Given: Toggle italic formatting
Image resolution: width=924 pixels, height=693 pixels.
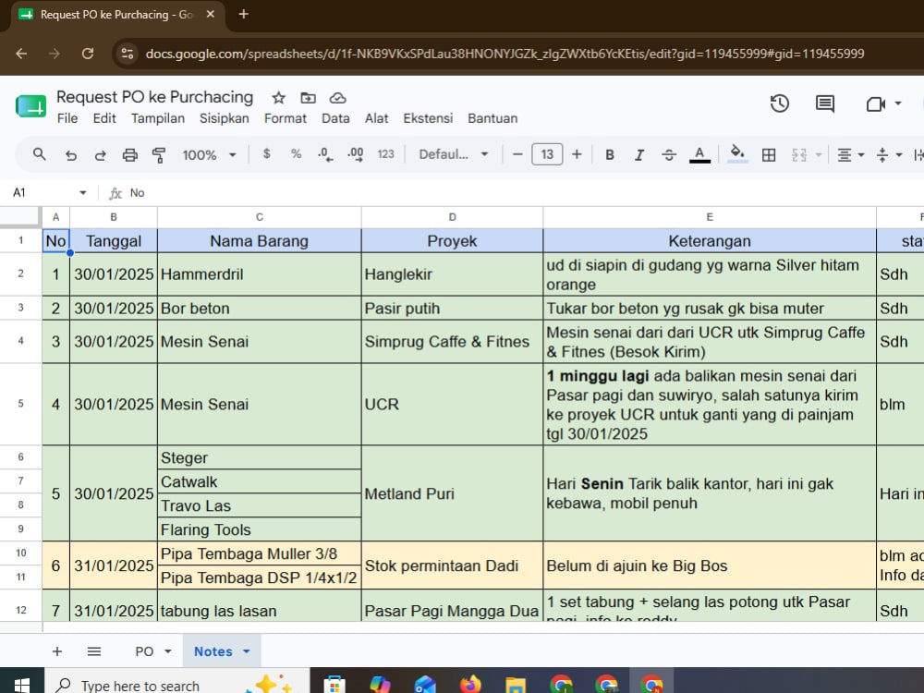Looking at the screenshot, I should coord(639,154).
